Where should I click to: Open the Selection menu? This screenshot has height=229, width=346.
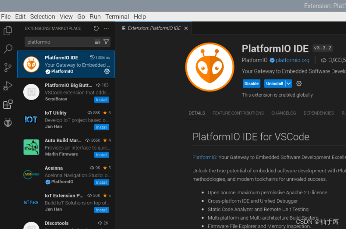[x=43, y=16]
